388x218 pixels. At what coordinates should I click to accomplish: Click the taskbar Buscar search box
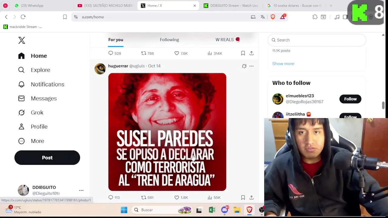(162, 210)
